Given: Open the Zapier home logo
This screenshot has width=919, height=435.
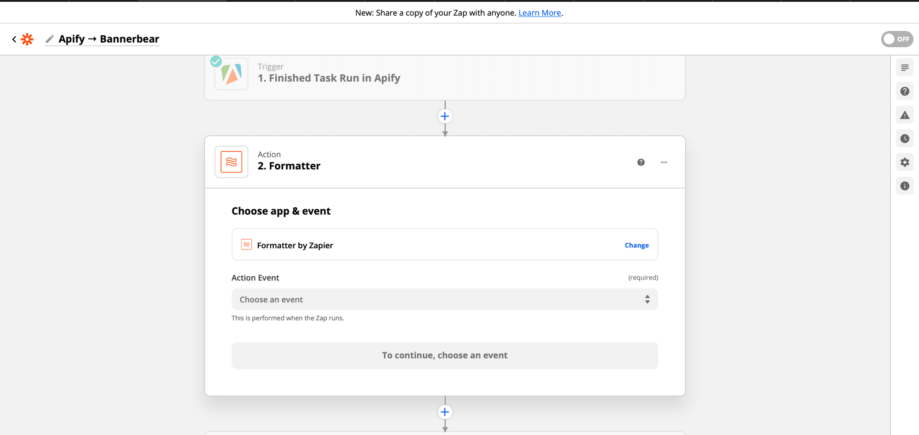Looking at the screenshot, I should [x=28, y=39].
